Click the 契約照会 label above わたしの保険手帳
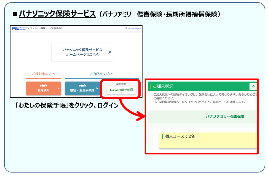268x175 pixels. click(x=121, y=83)
